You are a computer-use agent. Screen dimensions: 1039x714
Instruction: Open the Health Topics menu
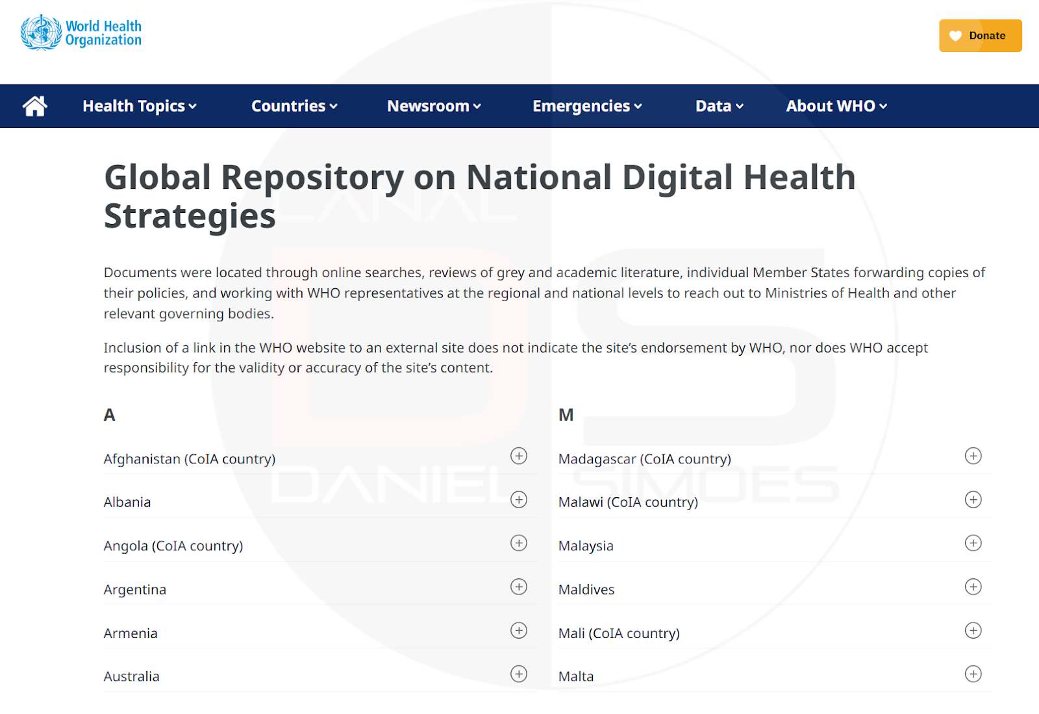140,106
